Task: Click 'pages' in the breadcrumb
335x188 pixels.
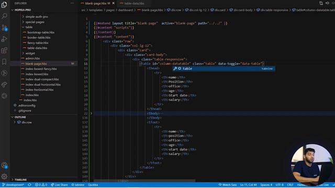Action: point(110,10)
